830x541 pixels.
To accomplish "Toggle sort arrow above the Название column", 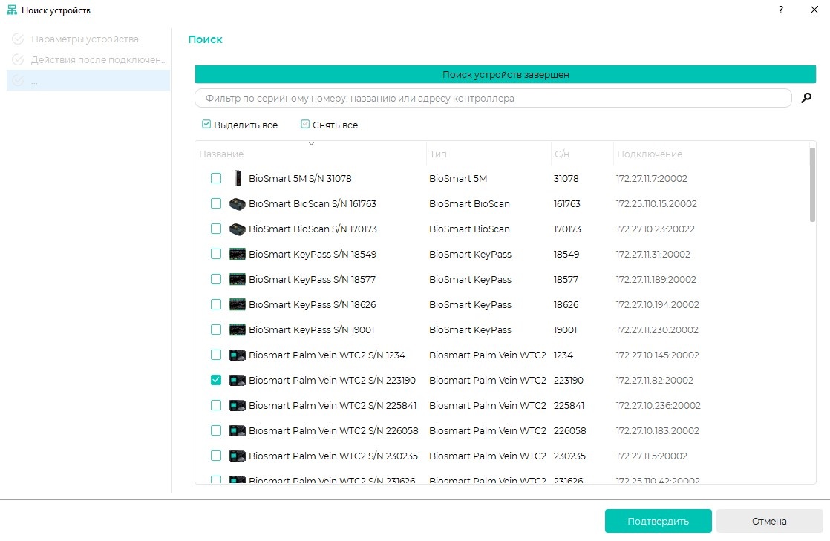I will click(x=311, y=143).
